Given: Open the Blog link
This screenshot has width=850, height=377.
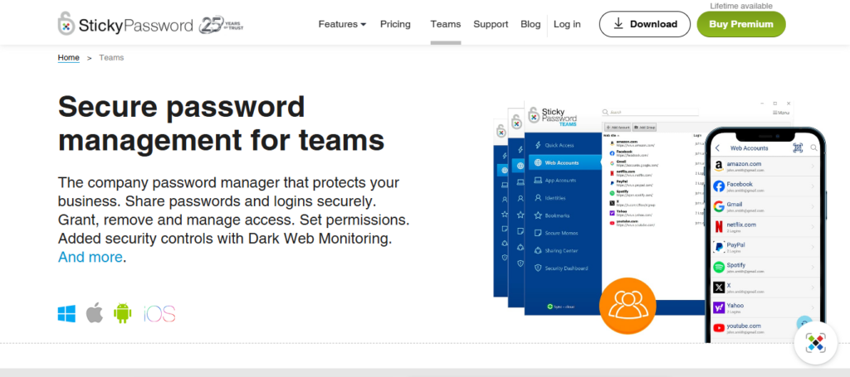Looking at the screenshot, I should point(530,24).
